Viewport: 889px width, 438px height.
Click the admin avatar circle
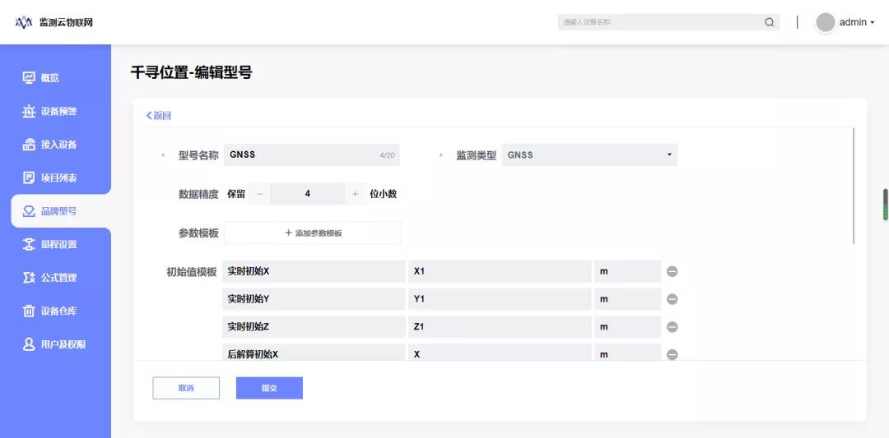click(x=826, y=22)
